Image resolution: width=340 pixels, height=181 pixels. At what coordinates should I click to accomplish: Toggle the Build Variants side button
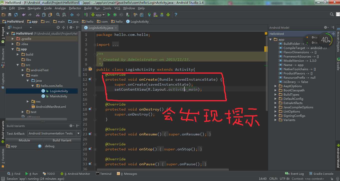(x=3, y=132)
